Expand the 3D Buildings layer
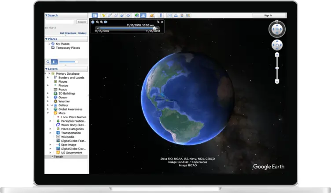331x193 pixels. 48,94
